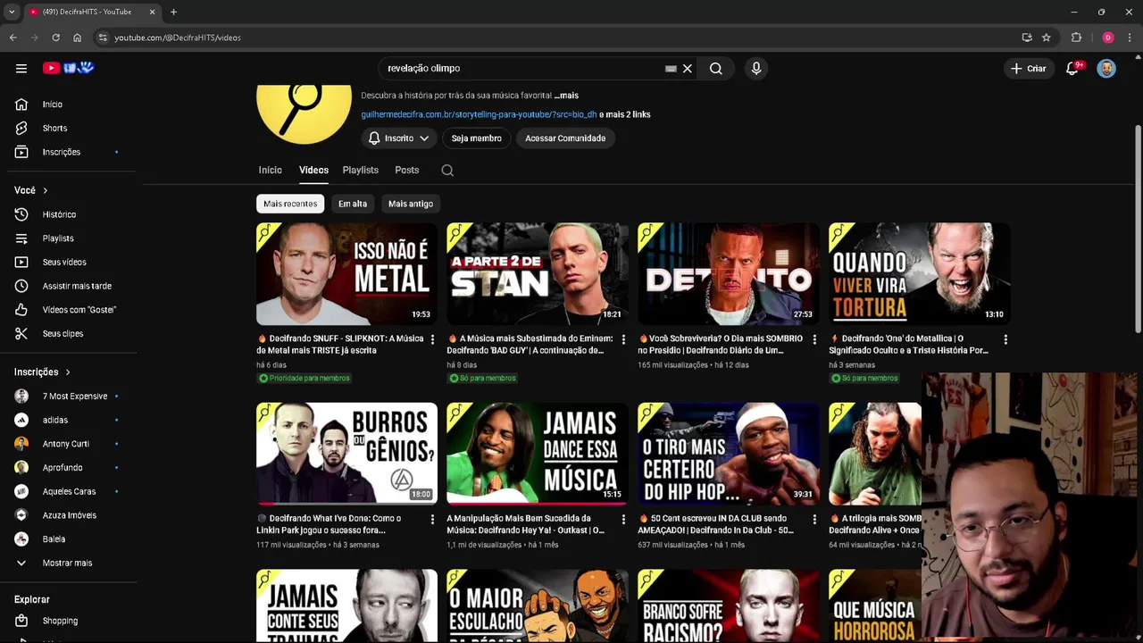The width and height of the screenshot is (1143, 643).
Task: Open the 'e mais 2 links' text
Action: point(625,114)
